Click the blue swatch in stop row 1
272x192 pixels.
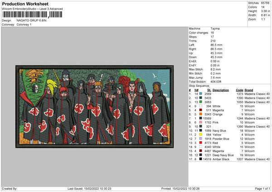pos(201,94)
